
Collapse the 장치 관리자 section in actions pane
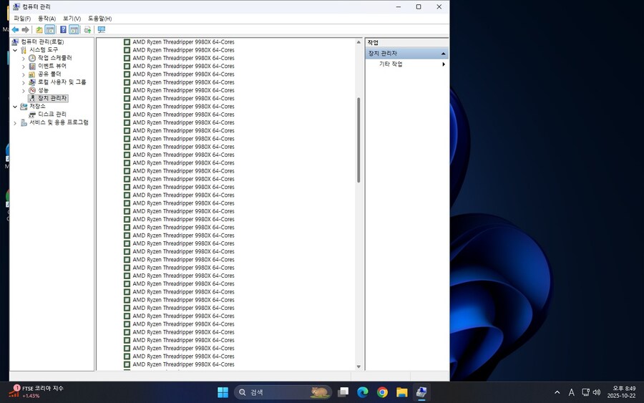click(443, 54)
